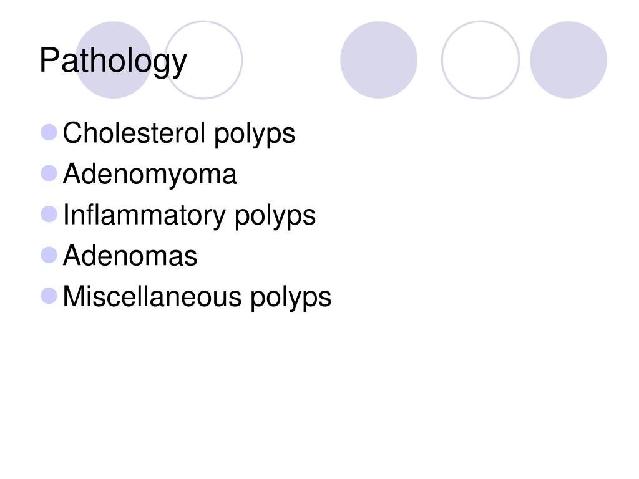This screenshot has height=479, width=639.
Task: Click the bullet marker beside Miscellaneous polyps
Action: click(49, 296)
